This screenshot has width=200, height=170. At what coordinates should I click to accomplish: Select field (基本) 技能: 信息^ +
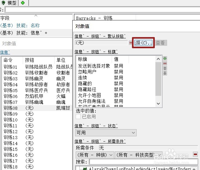pos(24,33)
